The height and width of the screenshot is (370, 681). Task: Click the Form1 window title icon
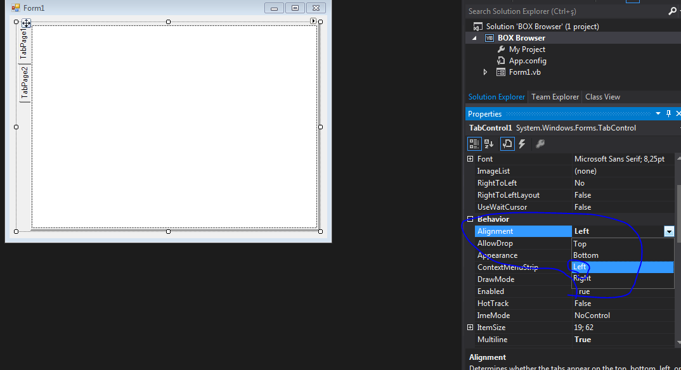tap(16, 8)
